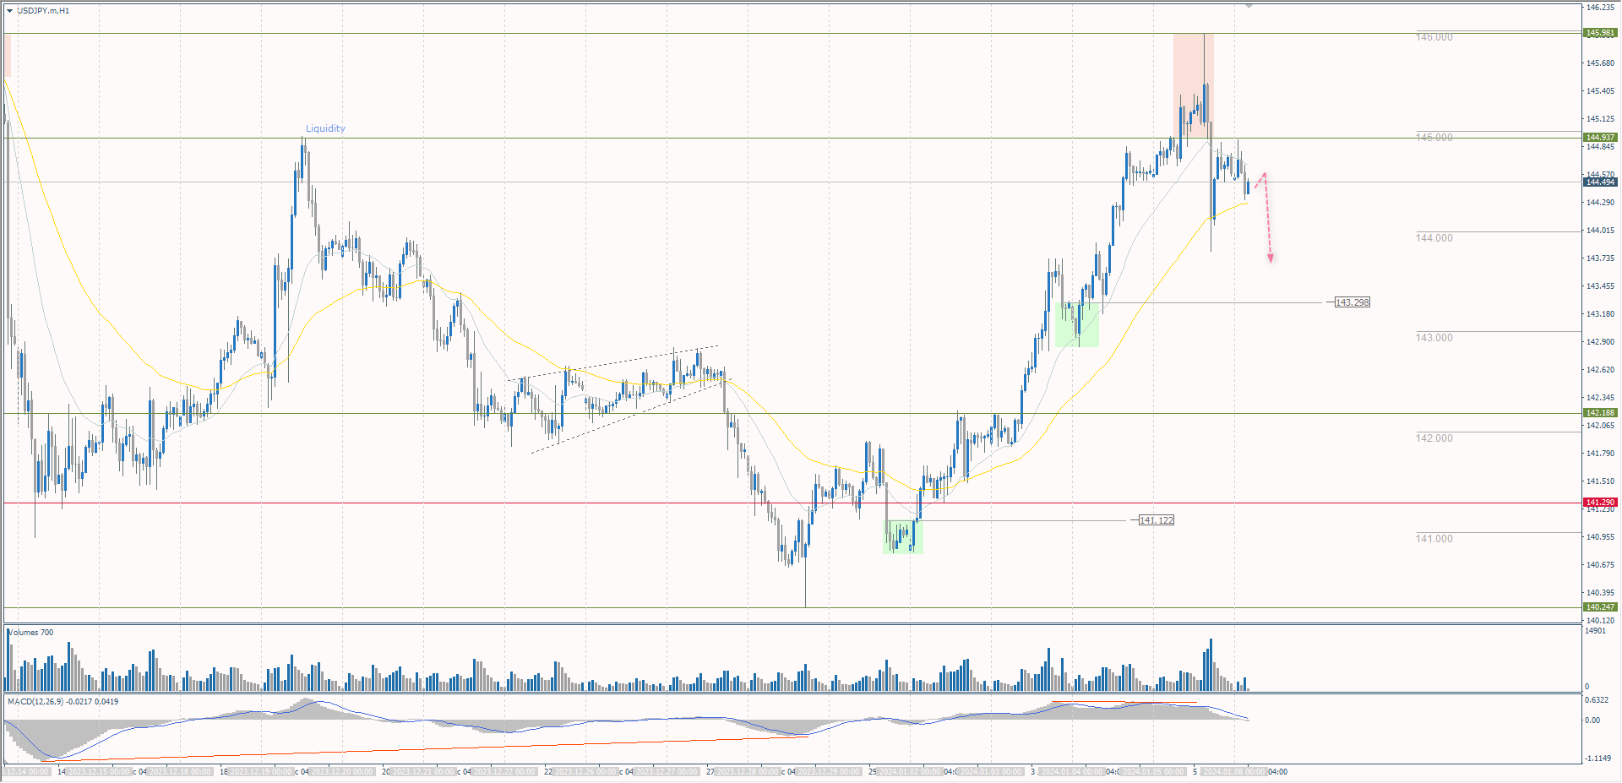Screen dimensions: 1622x783
Task: Click the 143.000 round level label
Action: tap(1434, 338)
